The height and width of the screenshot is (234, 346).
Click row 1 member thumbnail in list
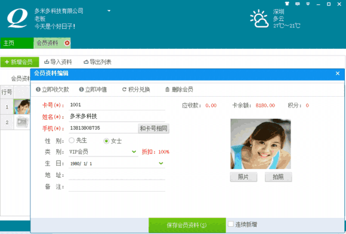coord(22,107)
